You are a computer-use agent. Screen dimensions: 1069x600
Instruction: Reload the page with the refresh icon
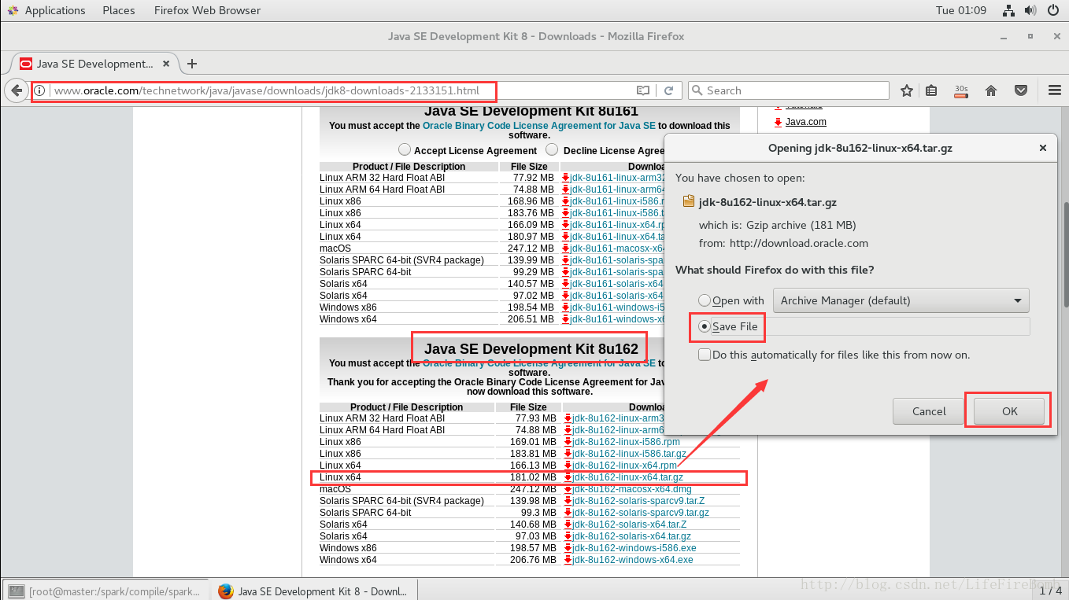[668, 90]
